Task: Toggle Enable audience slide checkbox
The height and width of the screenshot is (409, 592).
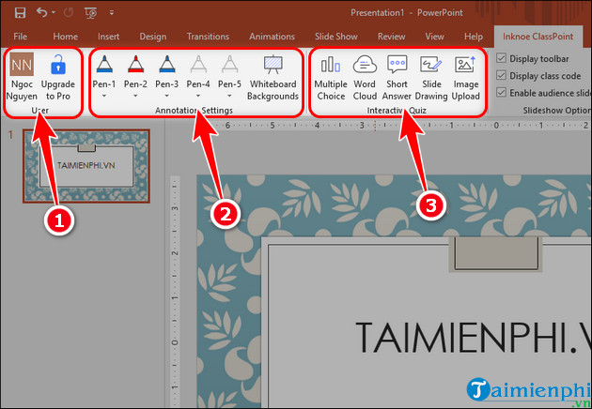Action: (x=502, y=92)
